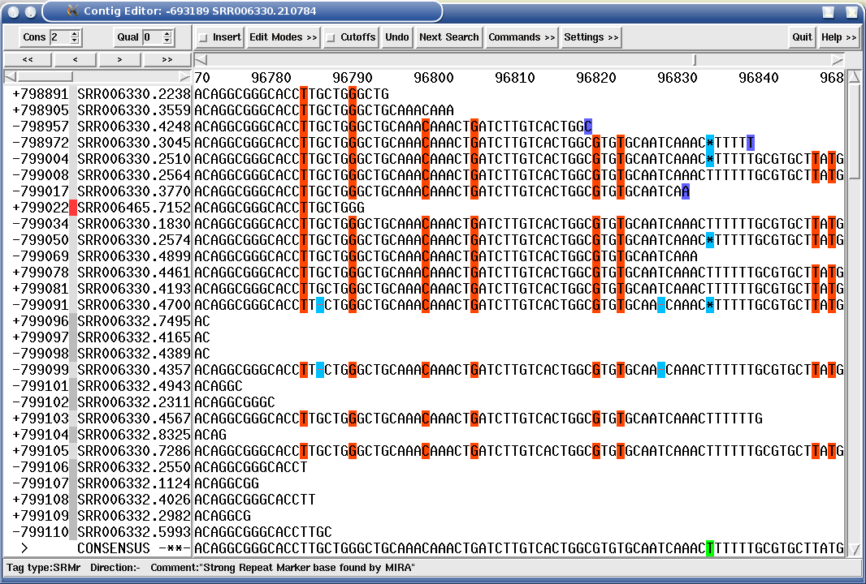Image resolution: width=866 pixels, height=584 pixels.
Task: Select read SRR006330.4357
Action: coord(134,370)
